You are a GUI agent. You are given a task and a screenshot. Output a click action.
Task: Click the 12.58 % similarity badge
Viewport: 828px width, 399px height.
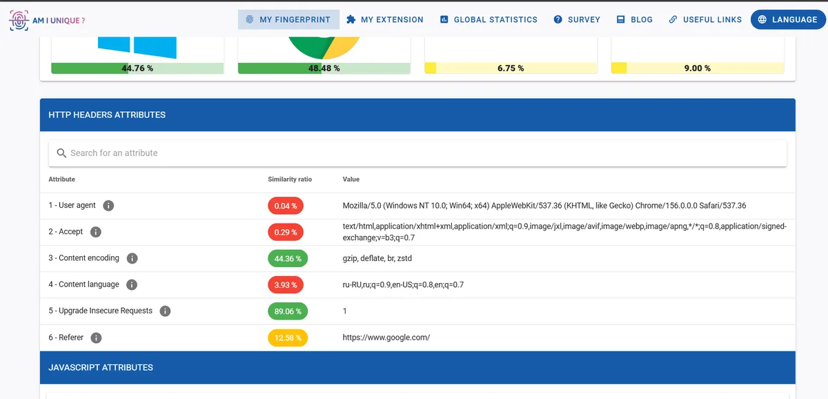[288, 338]
